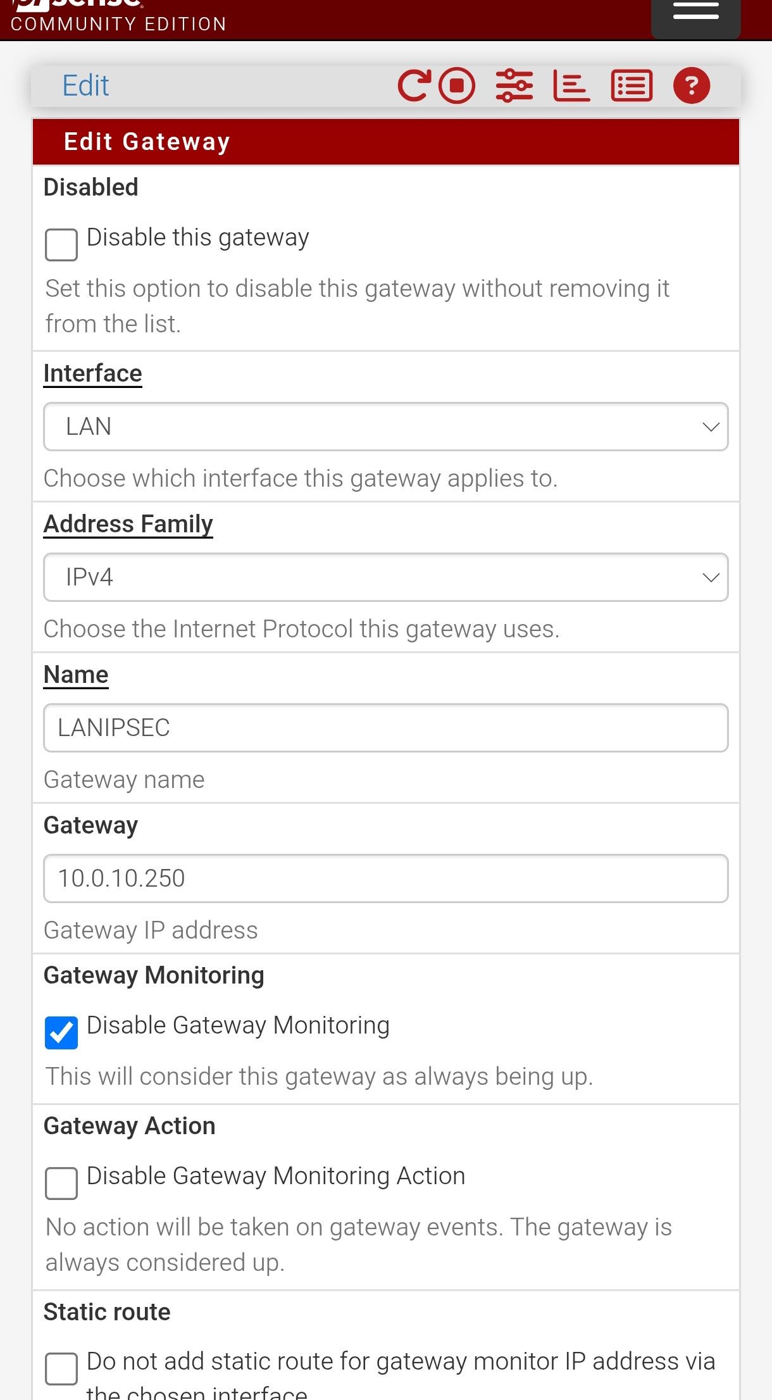This screenshot has width=772, height=1400.
Task: Open related settings sliders icon
Action: (x=514, y=85)
